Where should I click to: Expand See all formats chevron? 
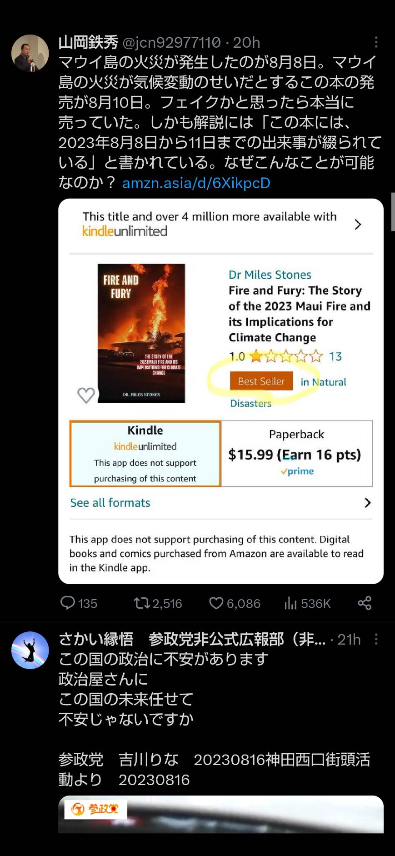(x=368, y=502)
